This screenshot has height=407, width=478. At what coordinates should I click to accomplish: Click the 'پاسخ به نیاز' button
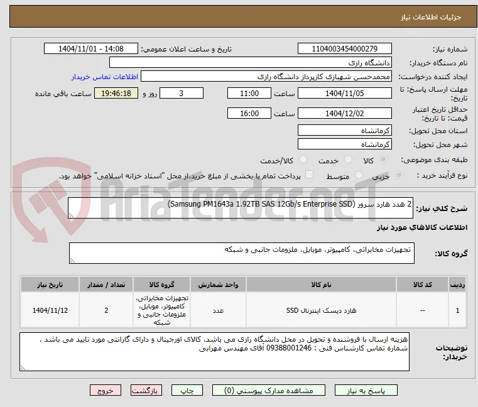(366, 390)
